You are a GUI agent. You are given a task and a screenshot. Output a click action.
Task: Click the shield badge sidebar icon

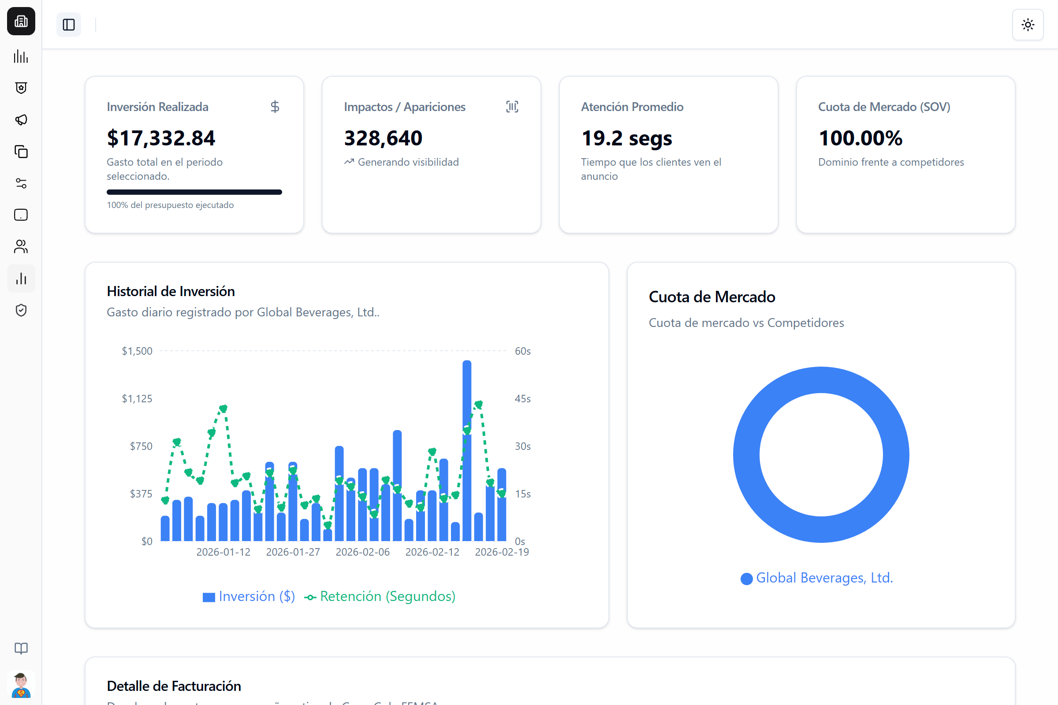pos(21,88)
